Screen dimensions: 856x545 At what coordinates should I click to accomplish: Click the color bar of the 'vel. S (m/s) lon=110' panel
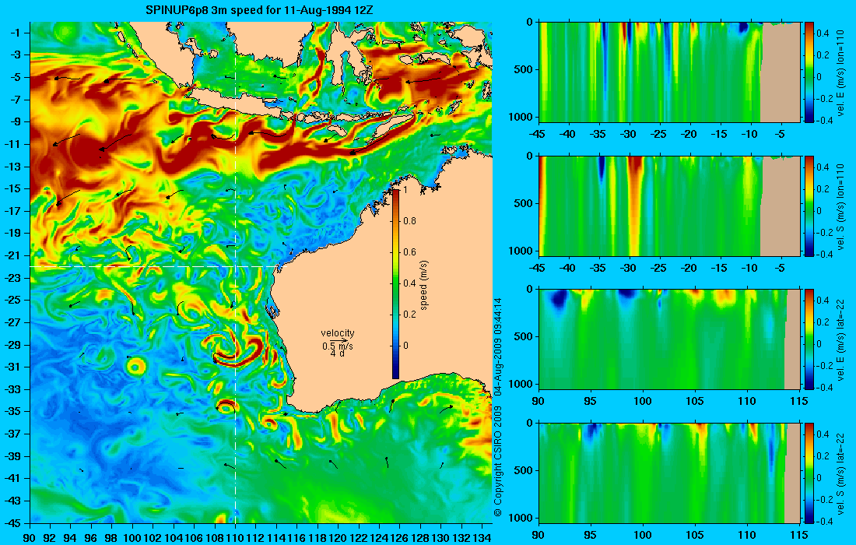809,206
